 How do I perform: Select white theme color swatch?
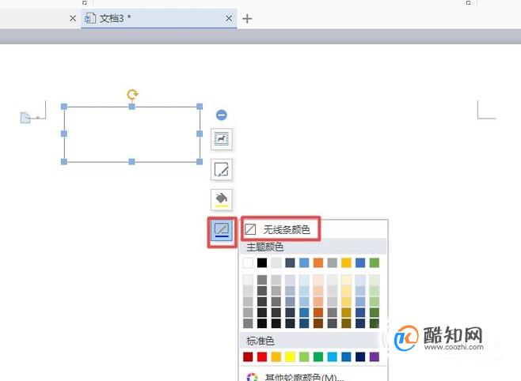[248, 263]
